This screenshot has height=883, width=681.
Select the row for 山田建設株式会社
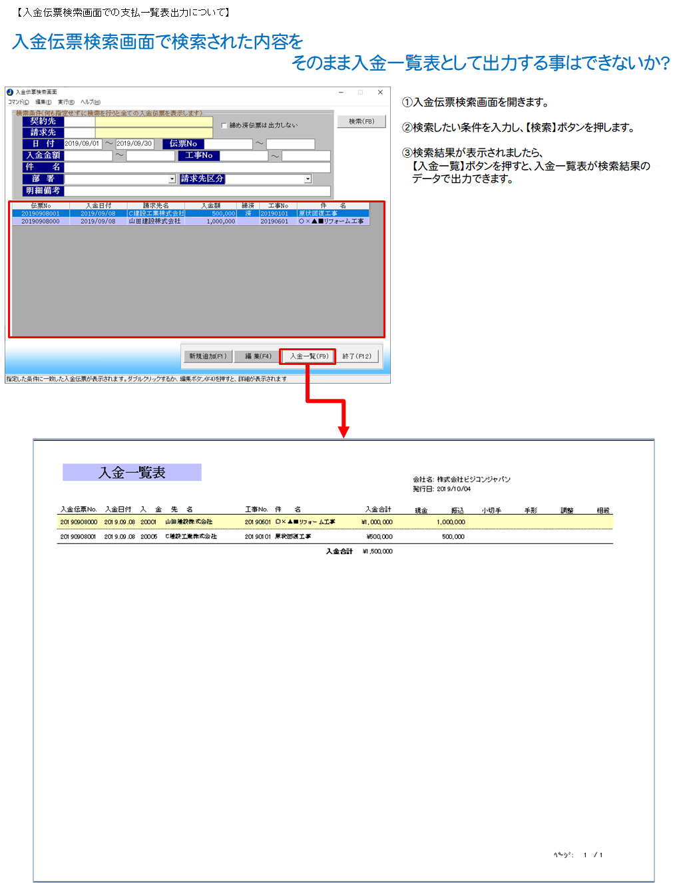pos(154,221)
